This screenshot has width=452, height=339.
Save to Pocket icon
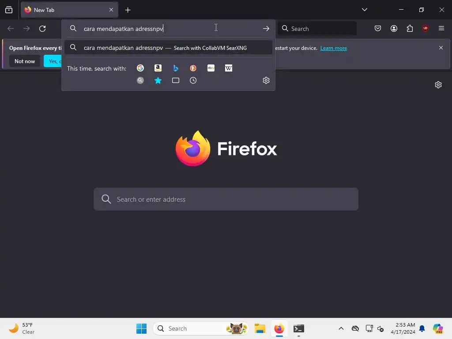[x=378, y=28]
